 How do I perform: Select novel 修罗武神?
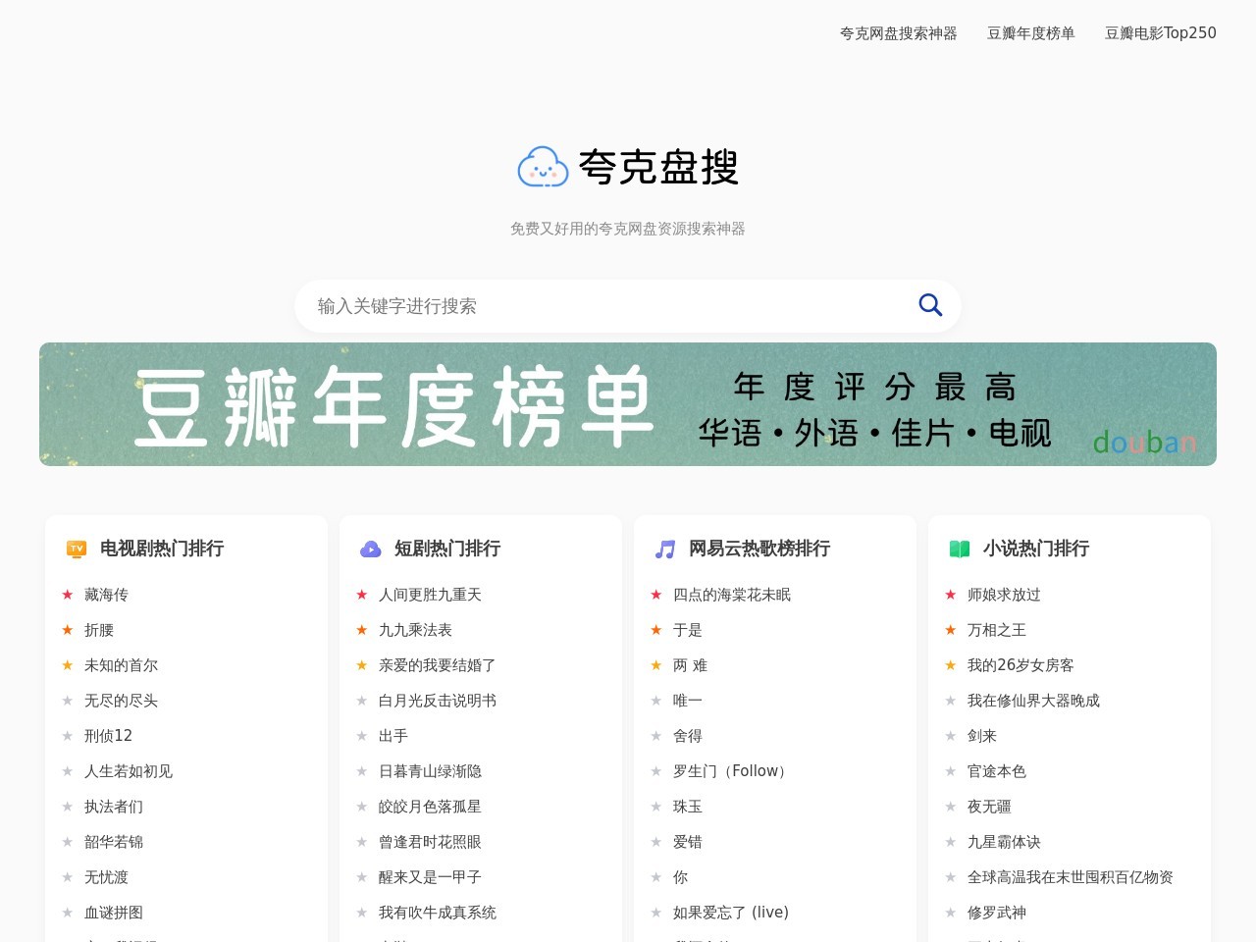(x=997, y=913)
